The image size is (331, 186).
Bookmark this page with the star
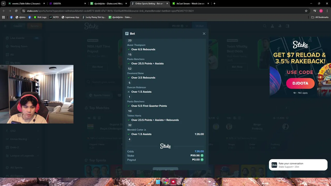[306, 11]
